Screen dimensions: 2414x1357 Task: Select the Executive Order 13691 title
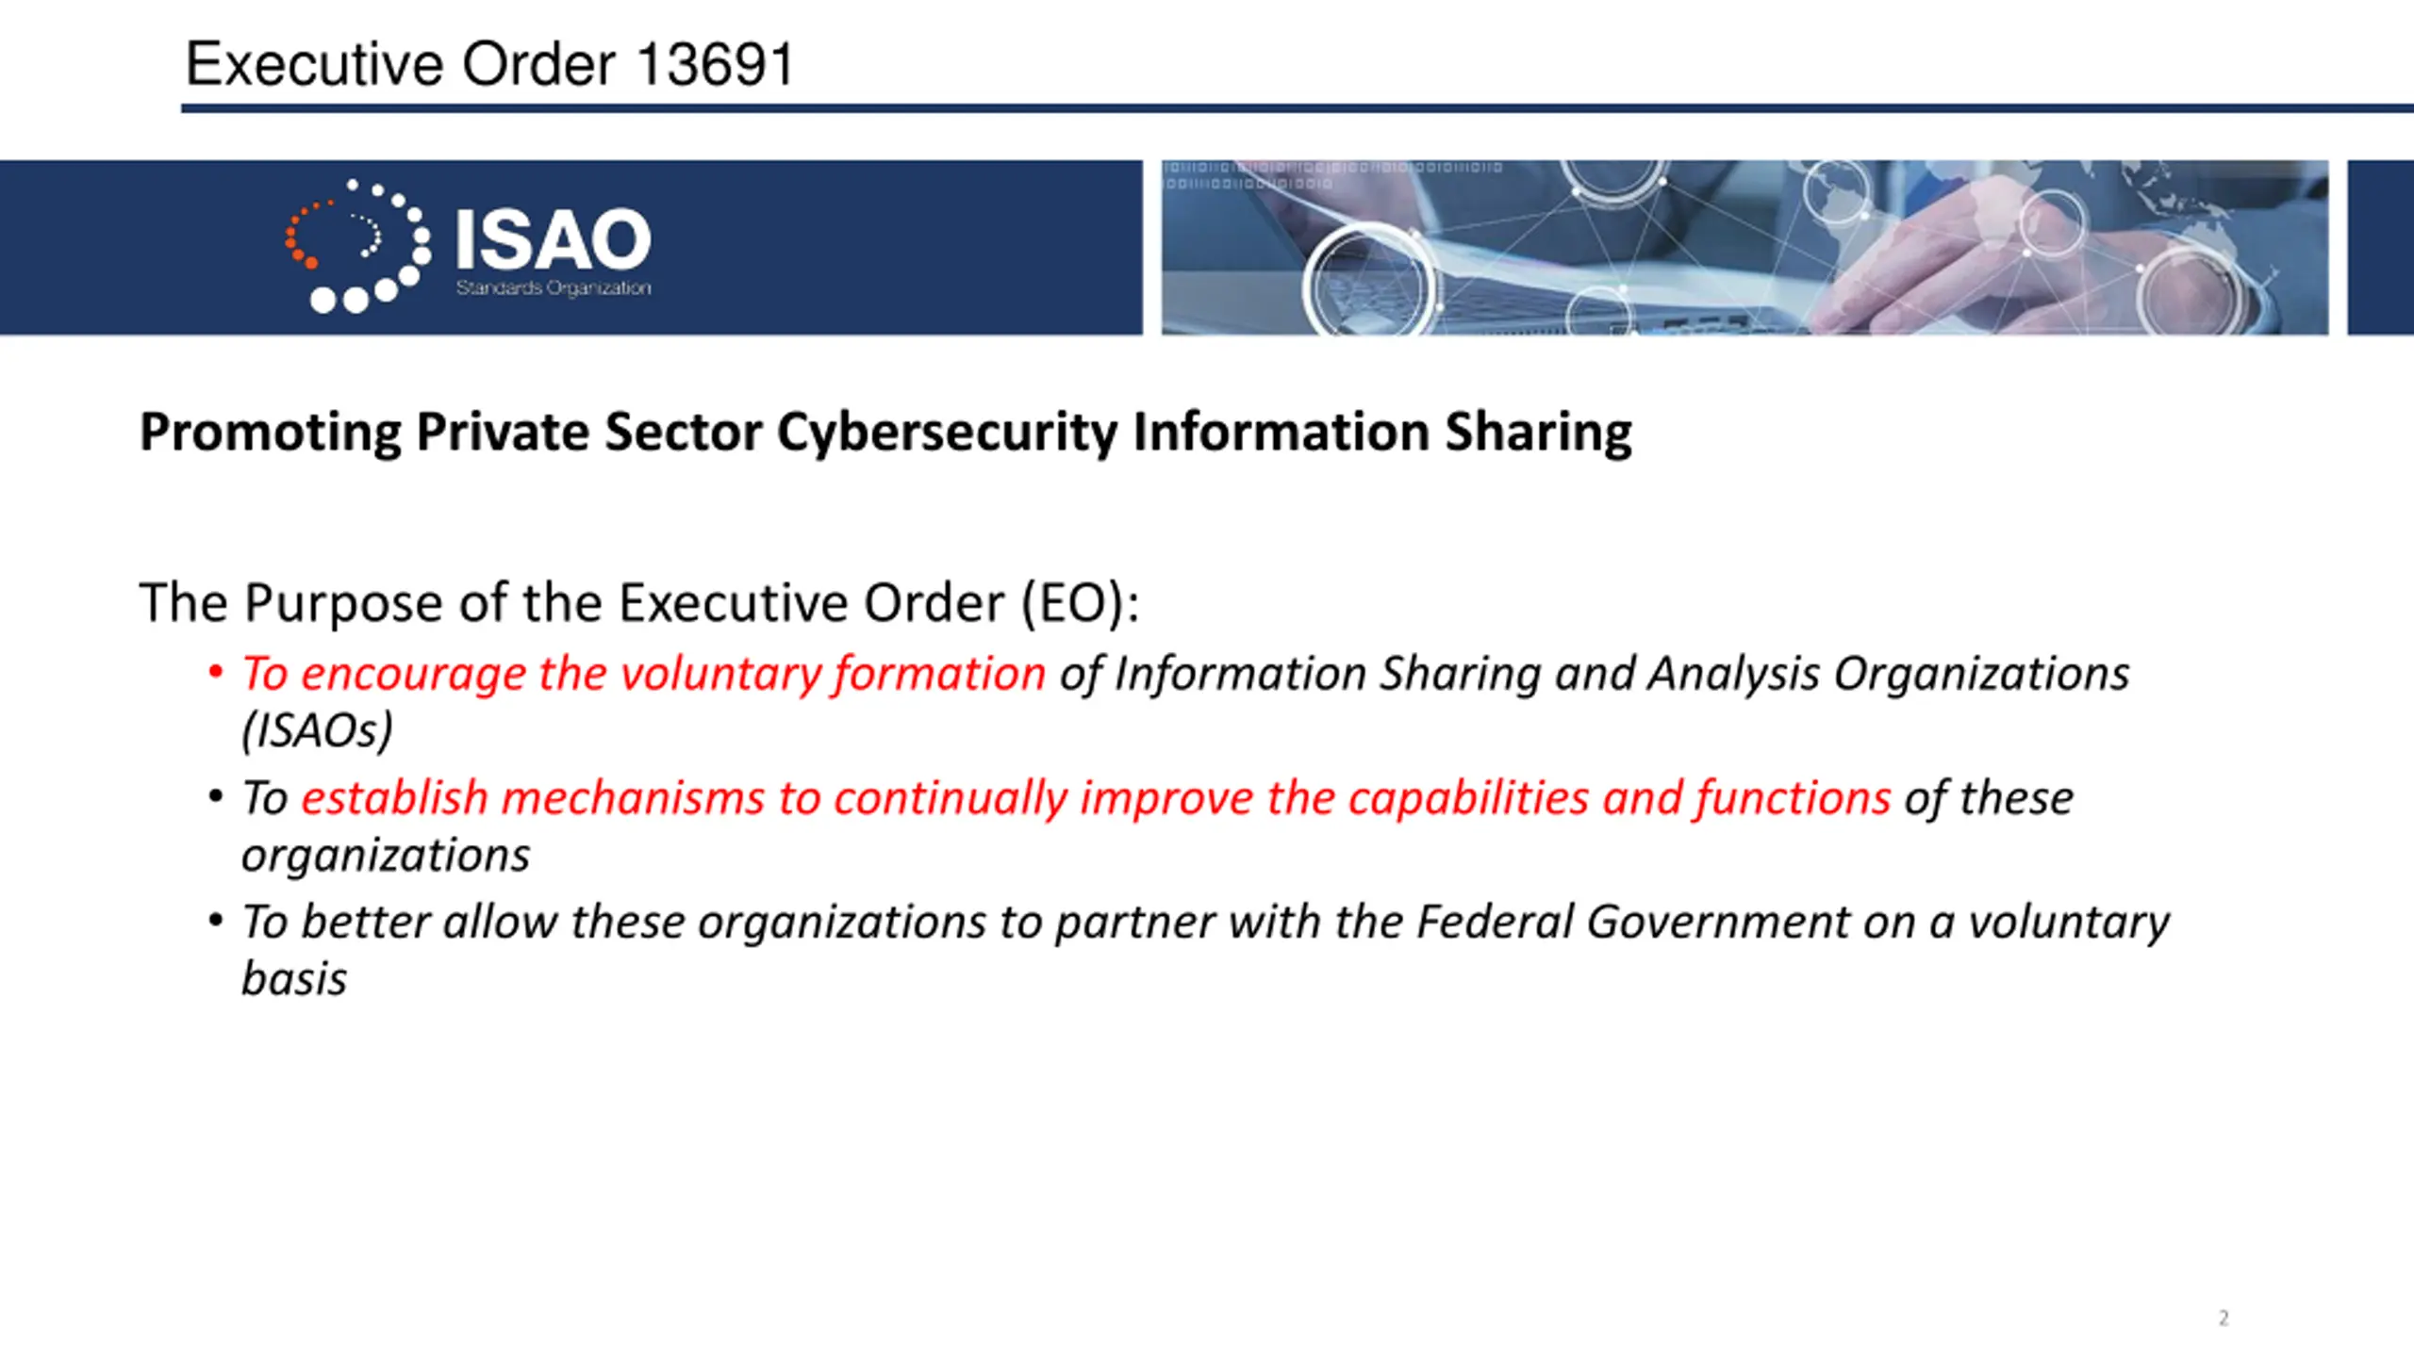[x=489, y=64]
